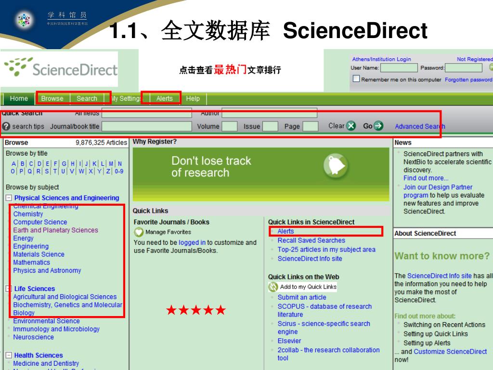Open Medicine and Dentistry subject

point(46,363)
